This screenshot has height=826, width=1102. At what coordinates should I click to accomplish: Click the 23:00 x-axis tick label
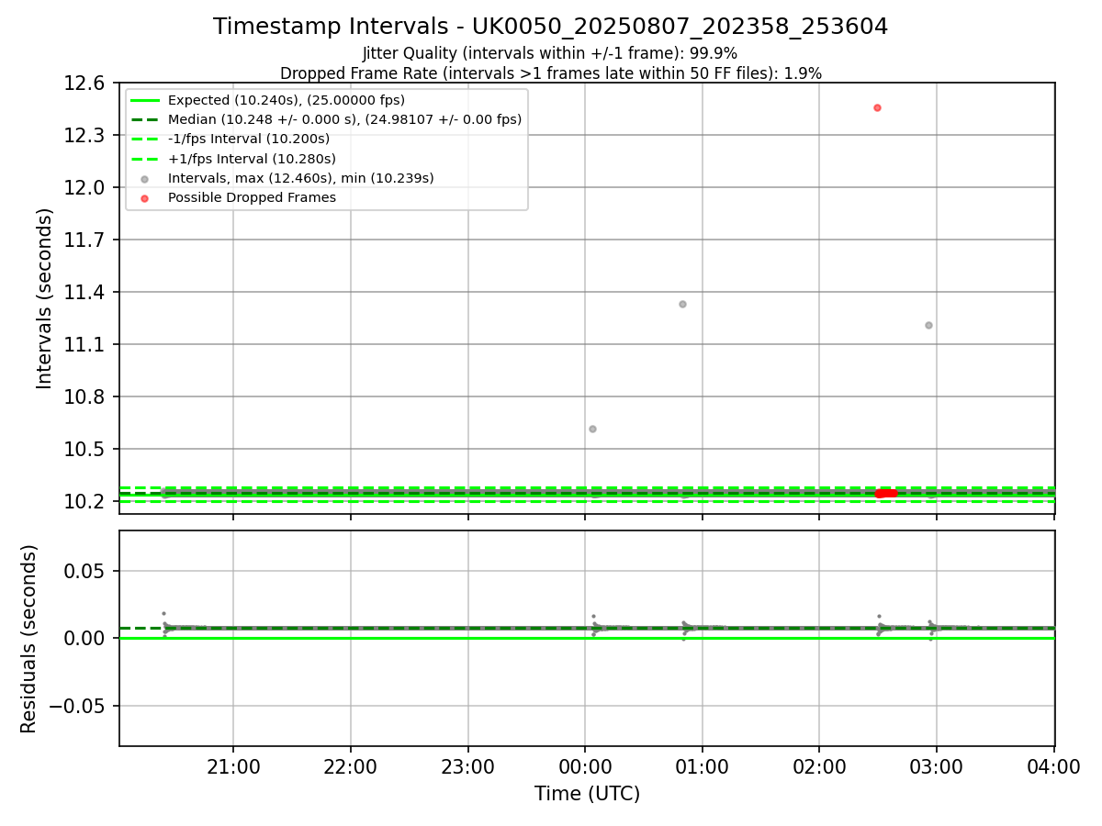468,766
